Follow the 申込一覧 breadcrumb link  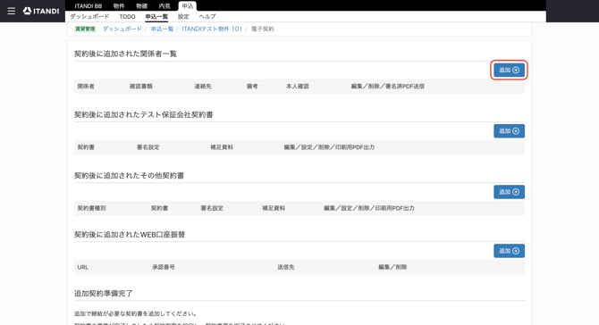pyautogui.click(x=162, y=29)
